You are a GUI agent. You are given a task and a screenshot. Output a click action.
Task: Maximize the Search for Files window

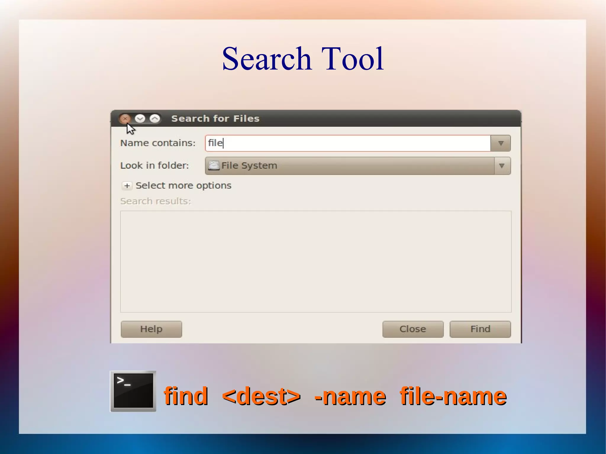pos(155,119)
